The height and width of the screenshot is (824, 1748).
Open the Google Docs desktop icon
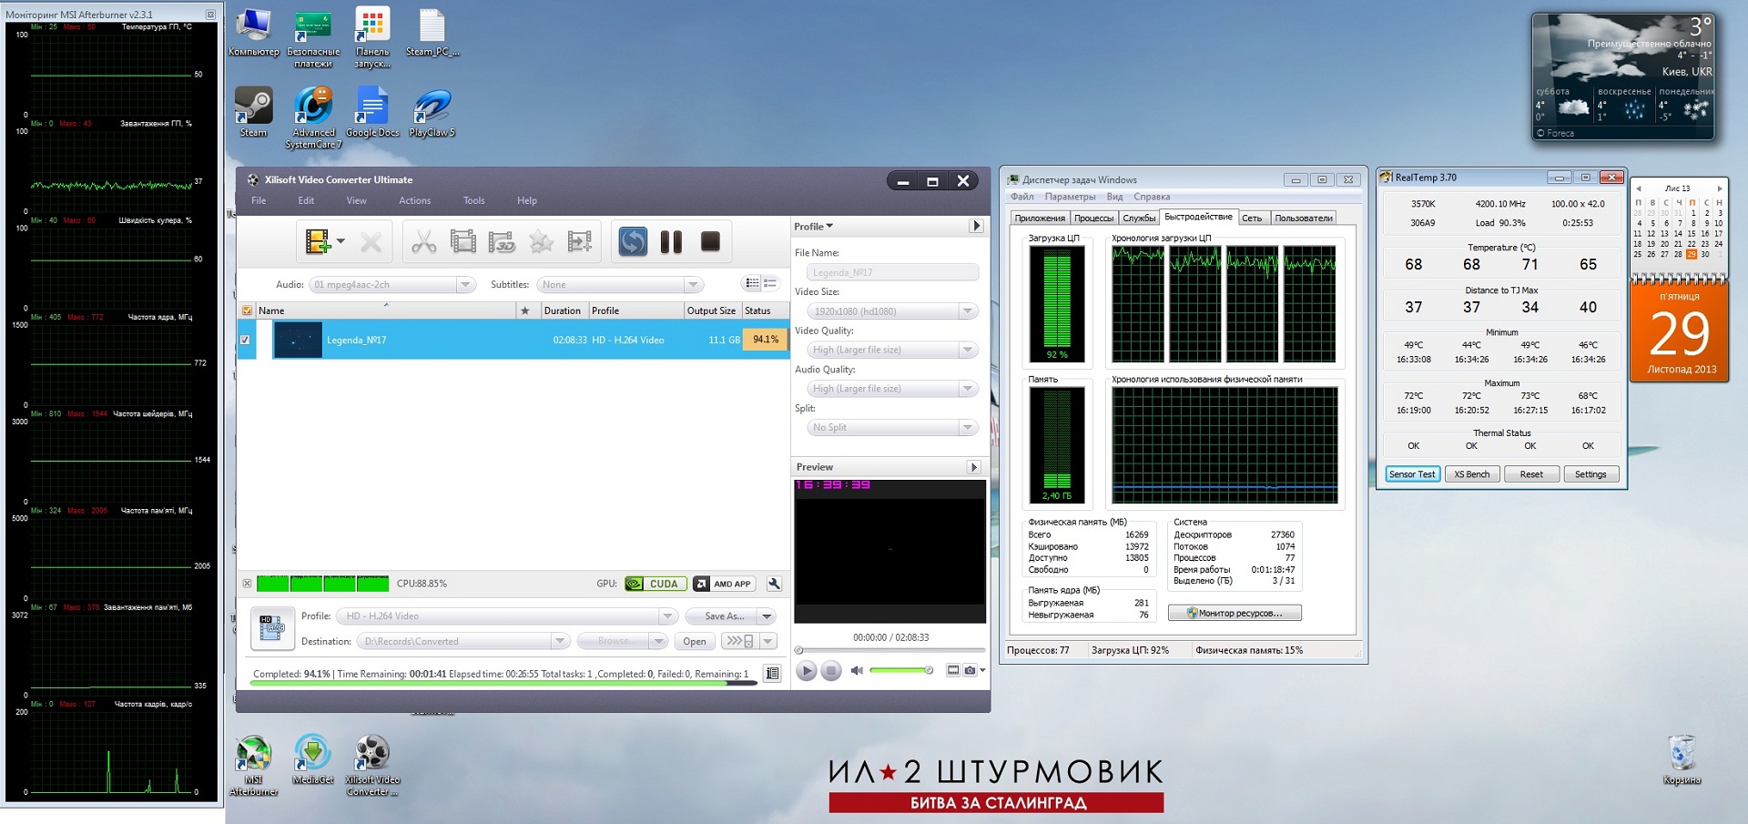pyautogui.click(x=372, y=112)
